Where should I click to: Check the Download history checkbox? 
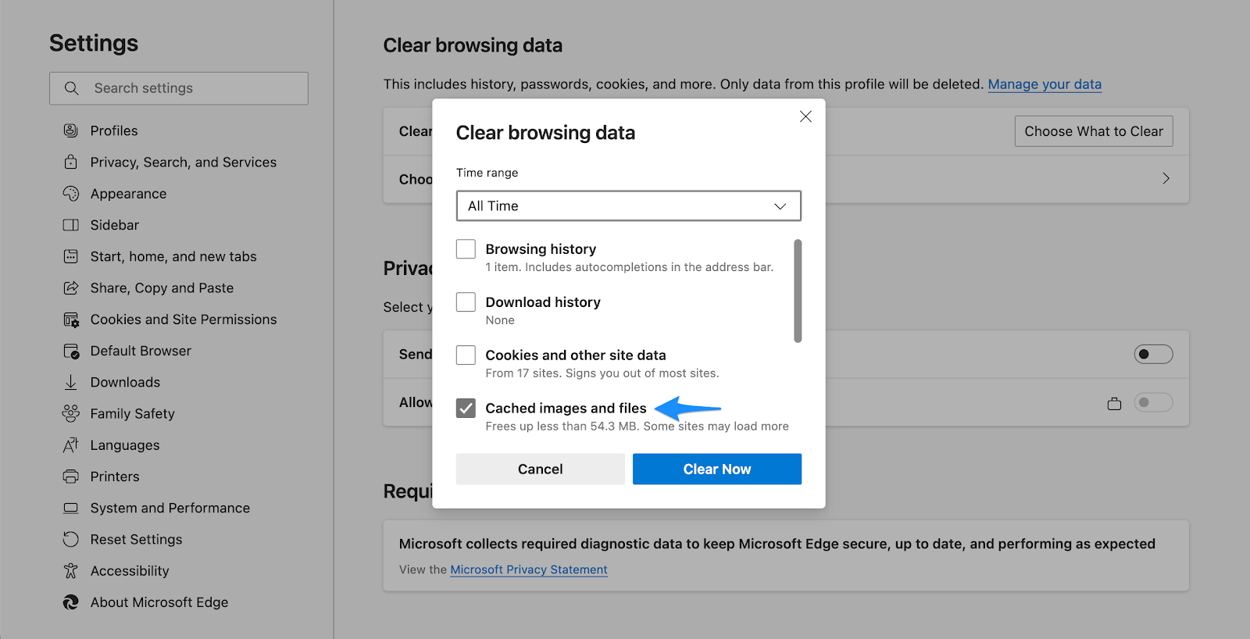[x=466, y=302]
